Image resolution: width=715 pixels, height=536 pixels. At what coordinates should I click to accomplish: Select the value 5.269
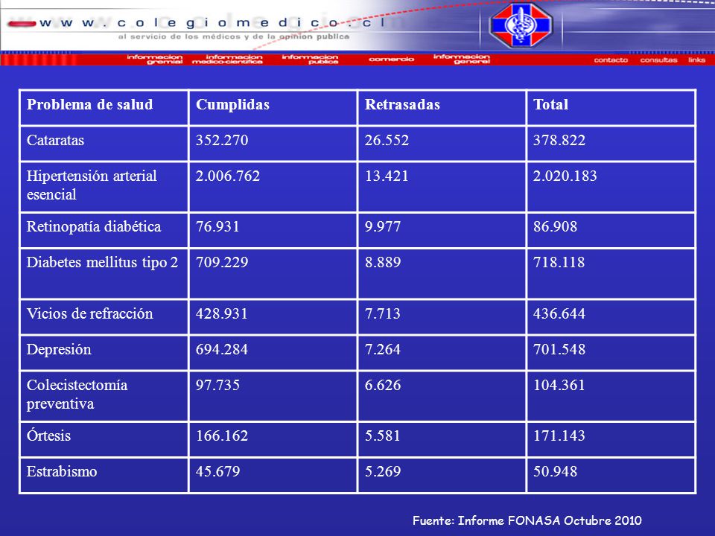pyautogui.click(x=383, y=471)
